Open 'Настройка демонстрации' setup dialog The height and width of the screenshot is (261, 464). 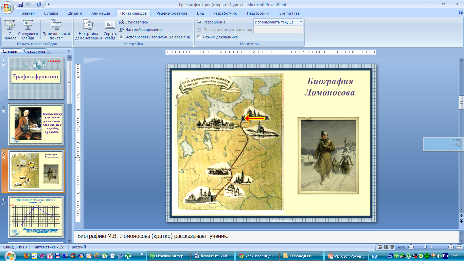click(88, 30)
